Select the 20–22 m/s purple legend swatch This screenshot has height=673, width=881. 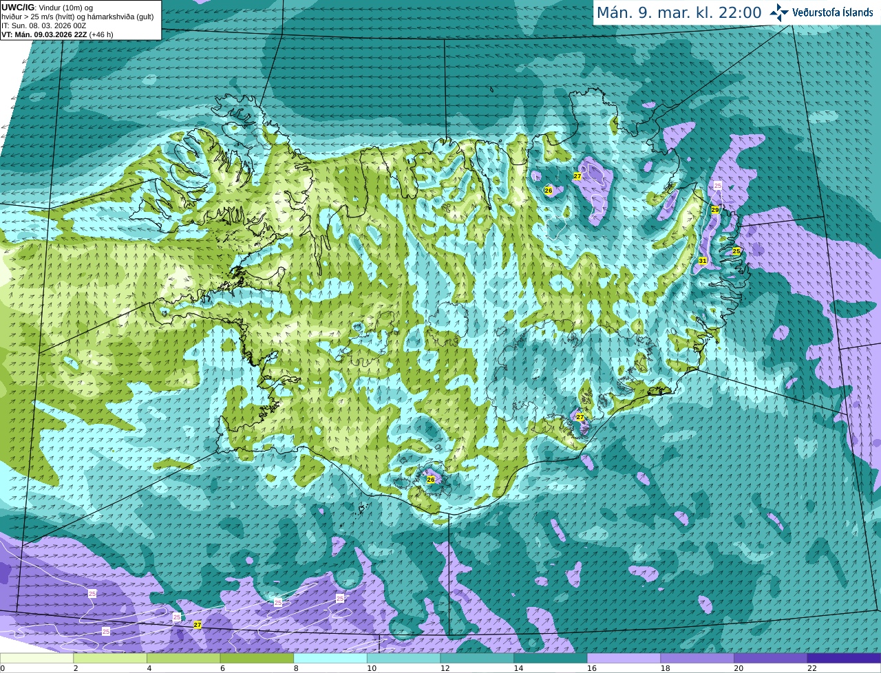[771, 658]
